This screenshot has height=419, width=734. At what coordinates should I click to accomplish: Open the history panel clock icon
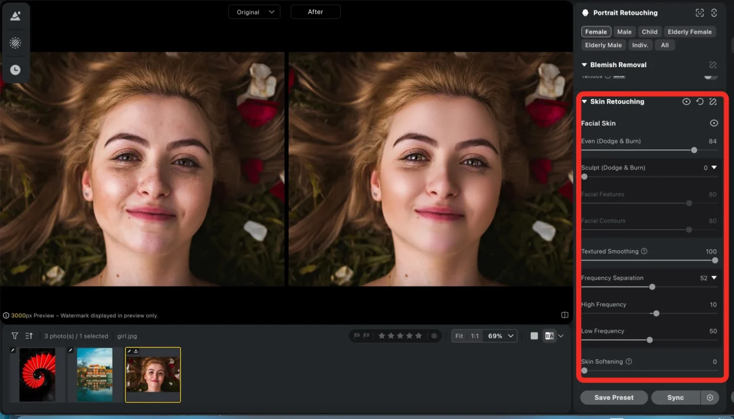[15, 69]
